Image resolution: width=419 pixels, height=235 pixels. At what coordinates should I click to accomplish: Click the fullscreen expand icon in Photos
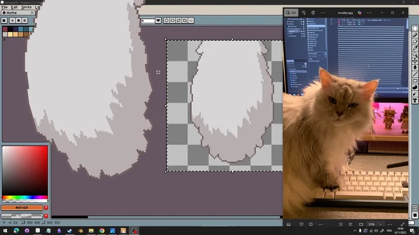[403, 225]
